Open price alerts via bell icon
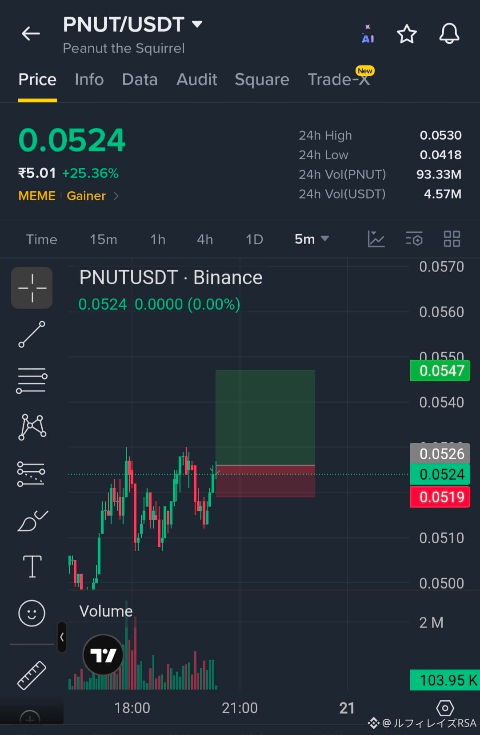This screenshot has height=735, width=480. (x=449, y=33)
